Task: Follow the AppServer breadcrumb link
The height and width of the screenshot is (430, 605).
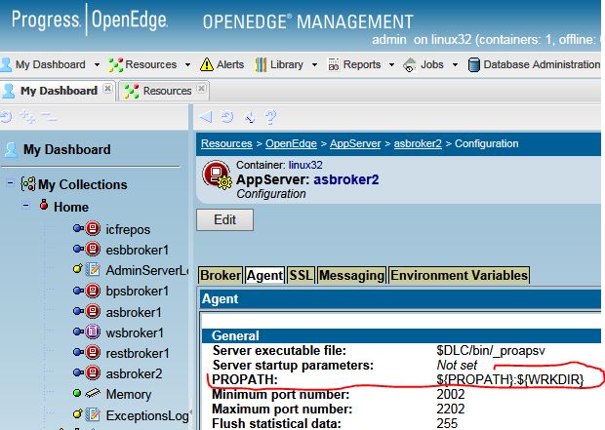Action: tap(357, 143)
